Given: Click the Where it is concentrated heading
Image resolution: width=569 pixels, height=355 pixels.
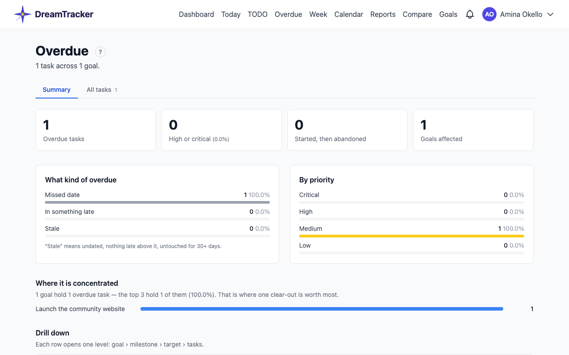Looking at the screenshot, I should click(x=77, y=283).
